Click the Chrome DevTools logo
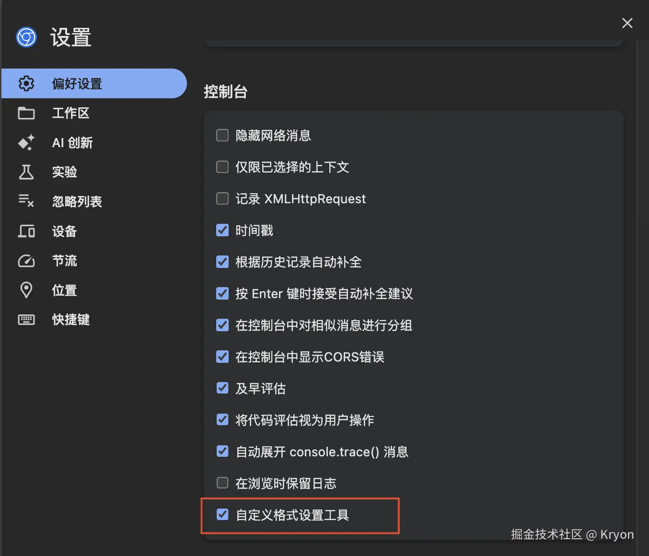 (26, 37)
